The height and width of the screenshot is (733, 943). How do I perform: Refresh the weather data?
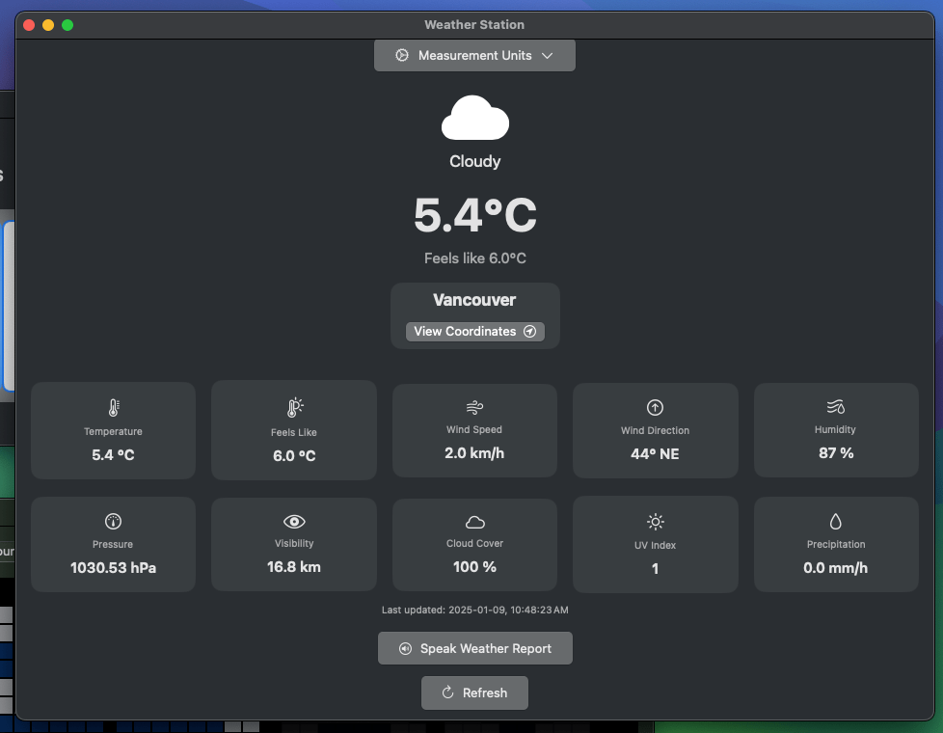[x=474, y=692]
